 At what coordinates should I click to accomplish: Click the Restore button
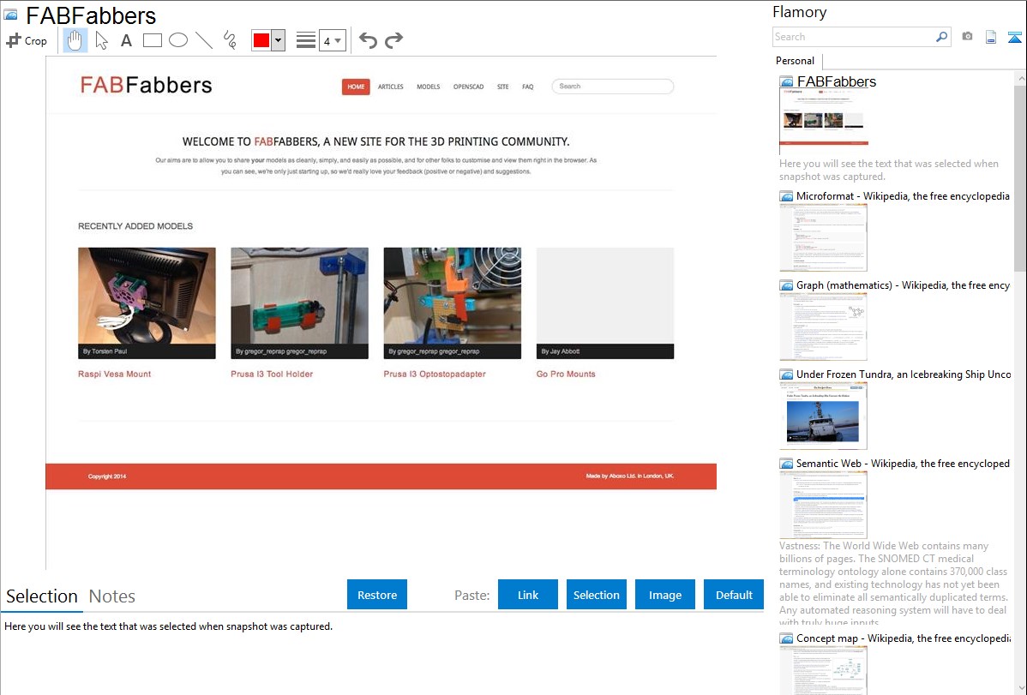[x=377, y=595]
